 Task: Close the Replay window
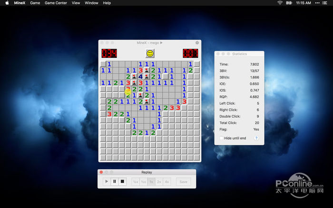101,172
